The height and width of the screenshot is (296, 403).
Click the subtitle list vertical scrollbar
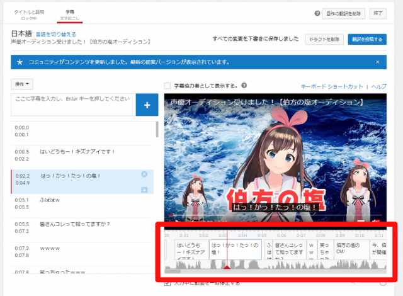click(x=157, y=129)
